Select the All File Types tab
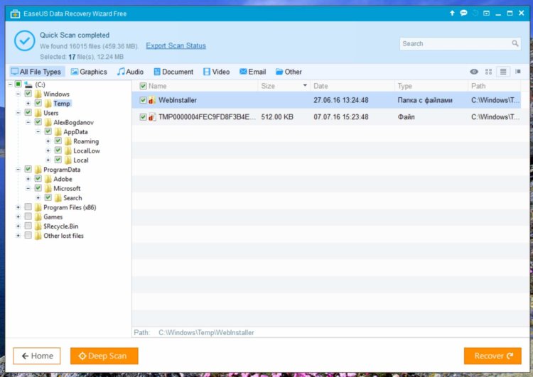533x377 pixels. pos(36,72)
